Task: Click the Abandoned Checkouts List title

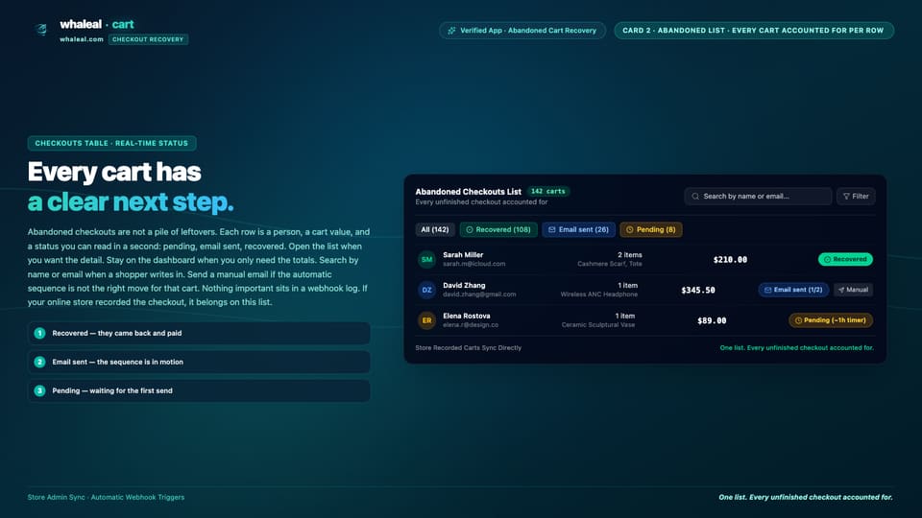Action: [x=468, y=192]
